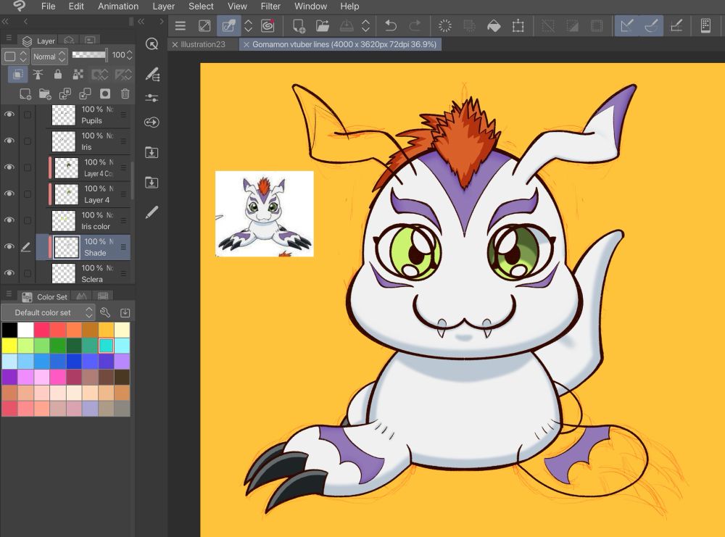This screenshot has width=725, height=537.
Task: Collapse left panel with double chevron
Action: [x=6, y=21]
